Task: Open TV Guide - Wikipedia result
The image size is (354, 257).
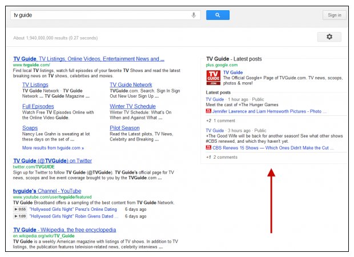Action: click(65, 230)
